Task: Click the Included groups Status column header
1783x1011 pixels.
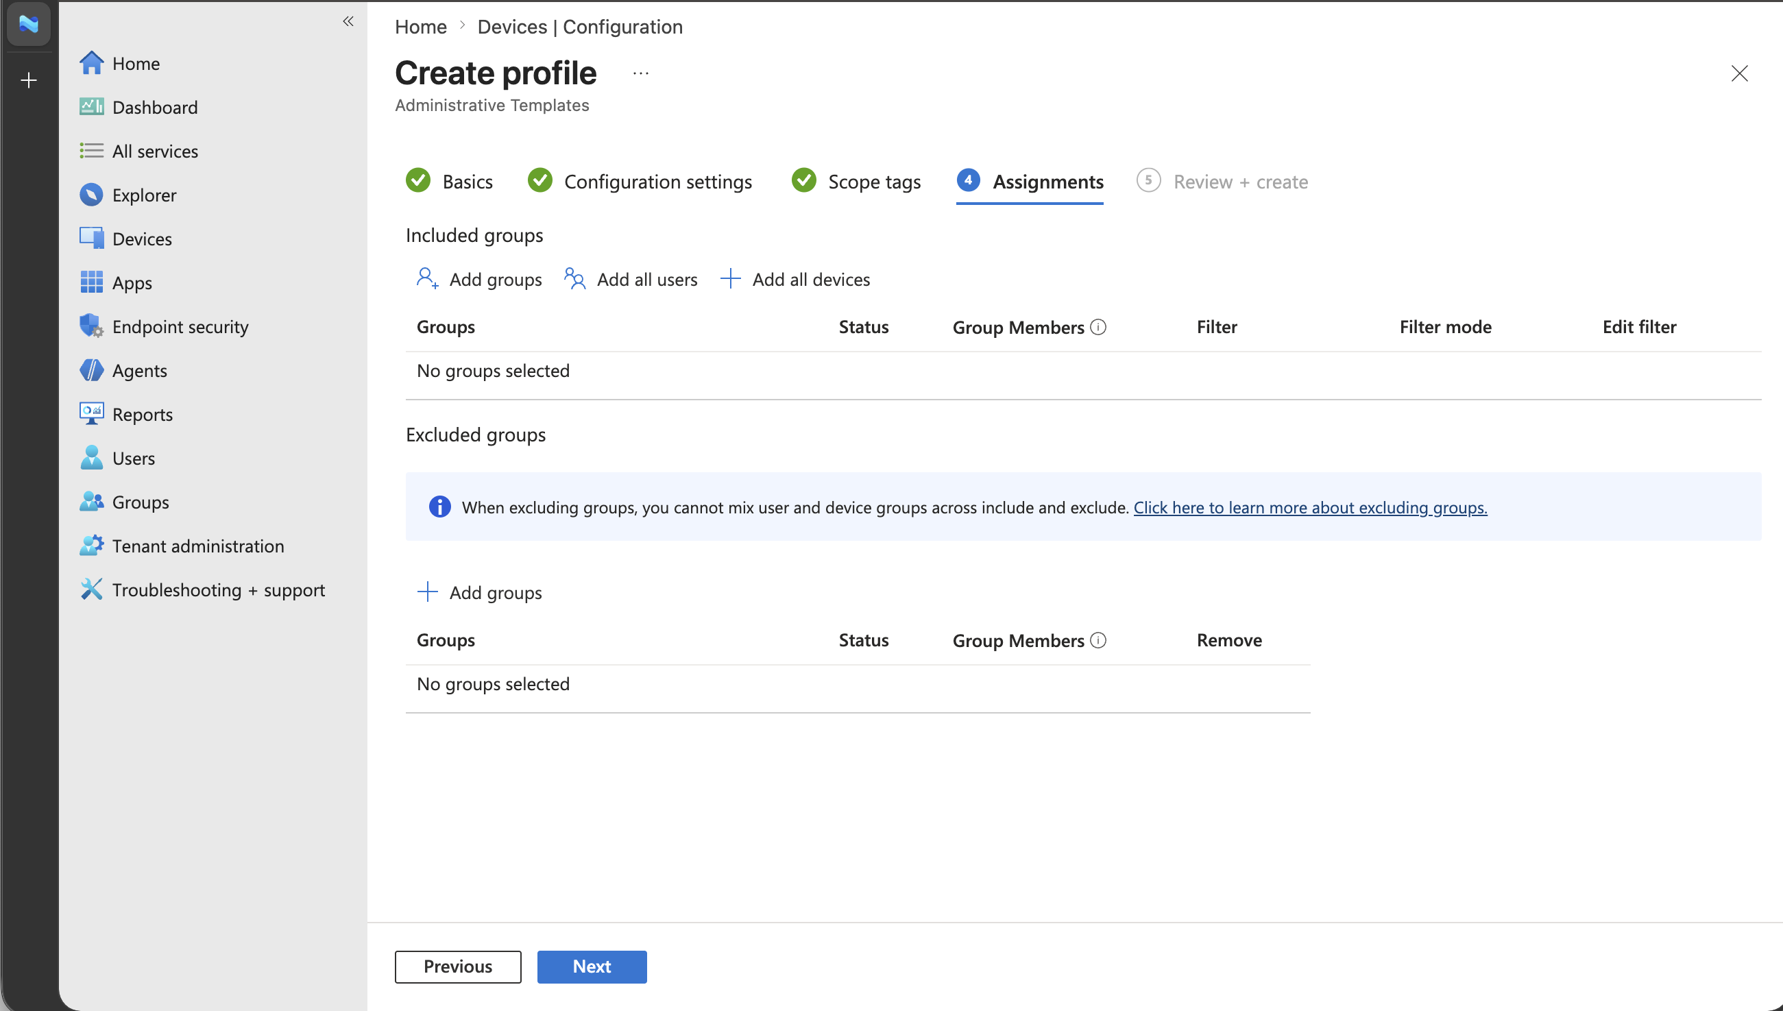Action: click(864, 327)
